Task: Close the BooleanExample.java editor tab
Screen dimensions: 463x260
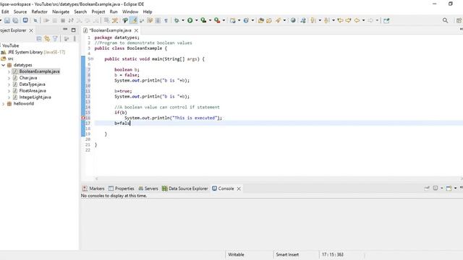Action: pos(136,30)
